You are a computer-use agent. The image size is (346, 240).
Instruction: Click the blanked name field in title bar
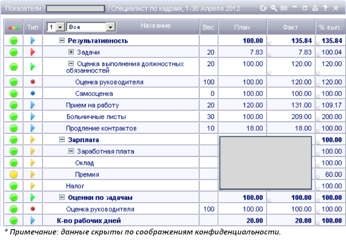pyautogui.click(x=75, y=9)
